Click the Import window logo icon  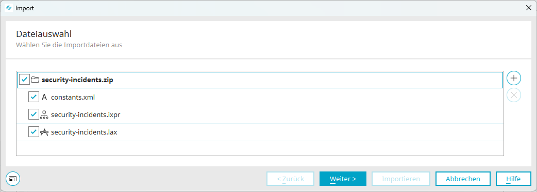10,8
